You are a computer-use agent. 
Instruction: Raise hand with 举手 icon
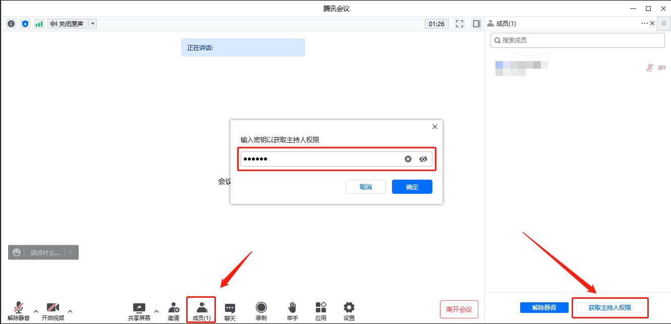coord(292,311)
